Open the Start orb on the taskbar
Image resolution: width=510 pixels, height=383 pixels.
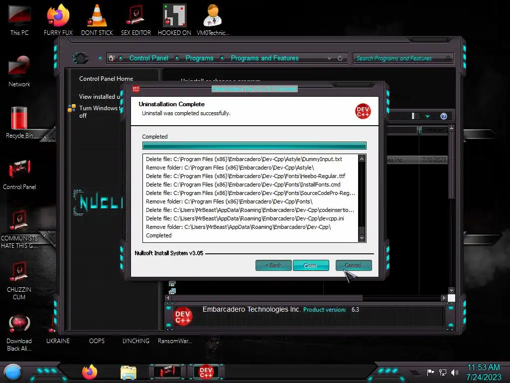(13, 373)
